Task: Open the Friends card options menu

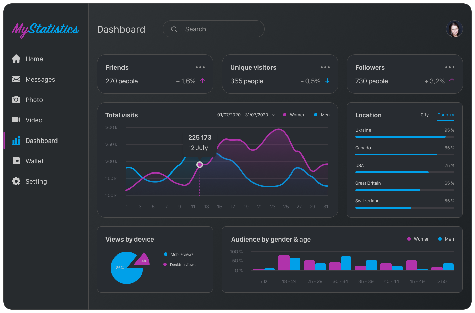Action: (x=200, y=67)
